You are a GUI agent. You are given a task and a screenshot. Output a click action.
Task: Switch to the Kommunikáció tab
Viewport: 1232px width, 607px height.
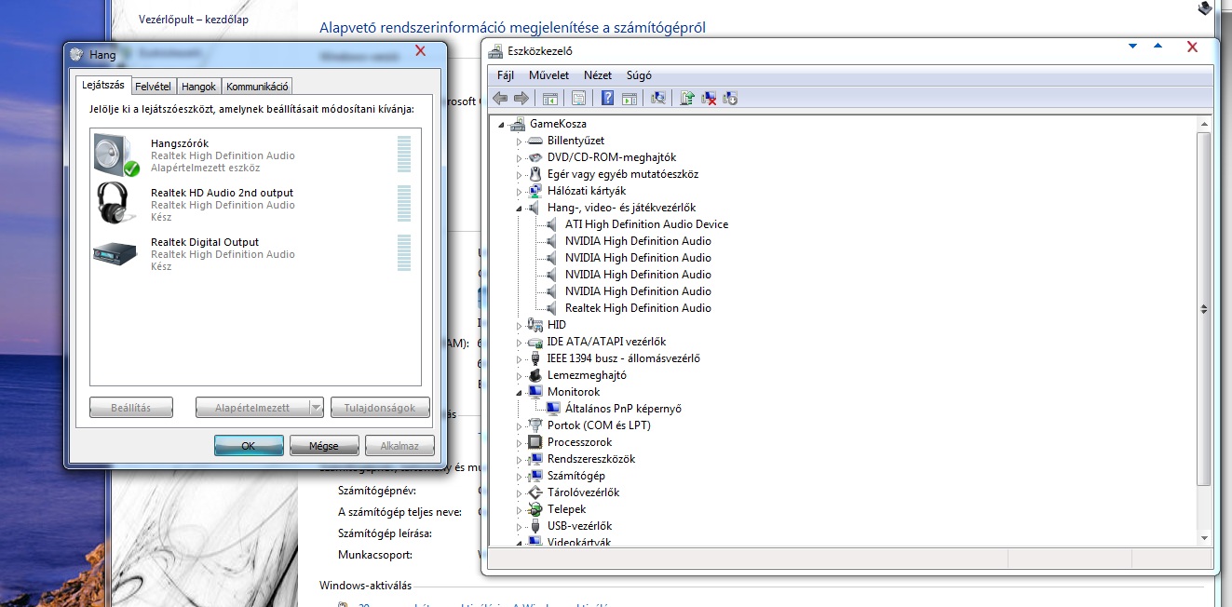pos(257,87)
